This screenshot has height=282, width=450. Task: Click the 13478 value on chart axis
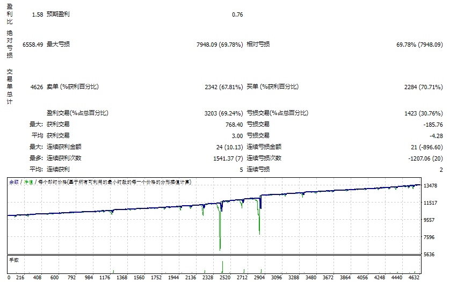point(431,186)
